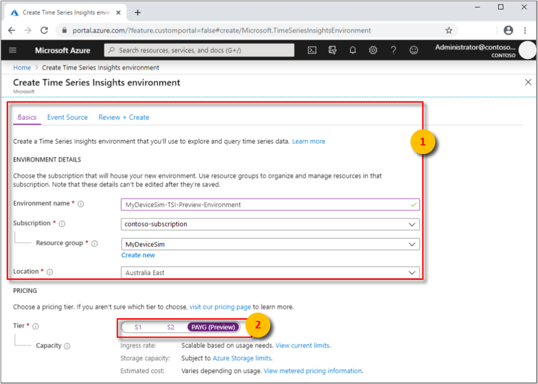Open the Chrome three-dot menu
This screenshot has width=538, height=384.
[525, 30]
